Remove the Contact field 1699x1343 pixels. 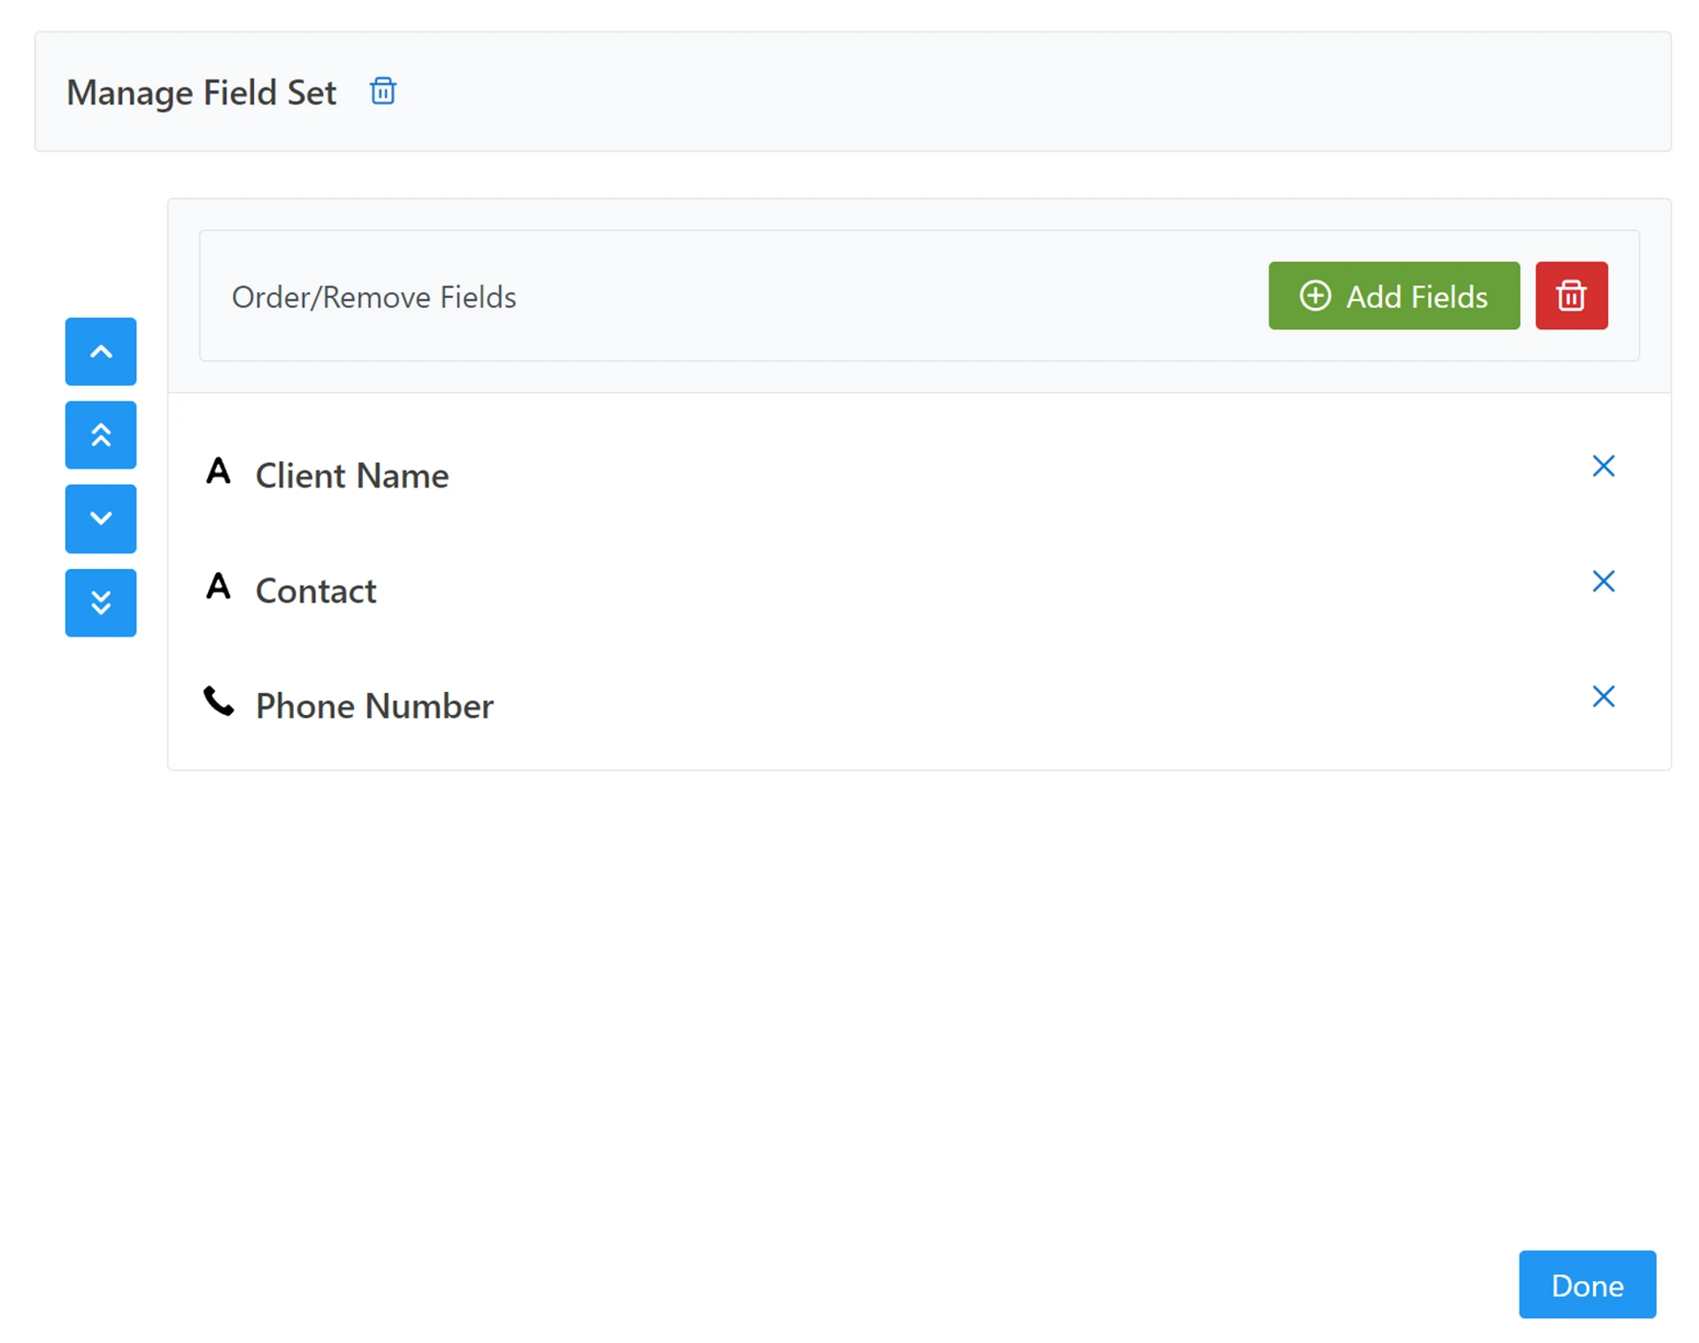pos(1603,581)
